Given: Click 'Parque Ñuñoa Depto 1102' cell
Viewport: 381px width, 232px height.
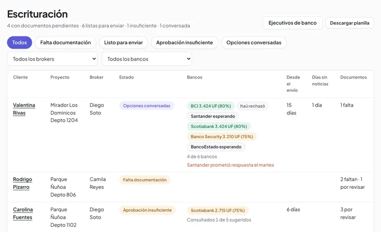Looking at the screenshot, I should (63, 217).
